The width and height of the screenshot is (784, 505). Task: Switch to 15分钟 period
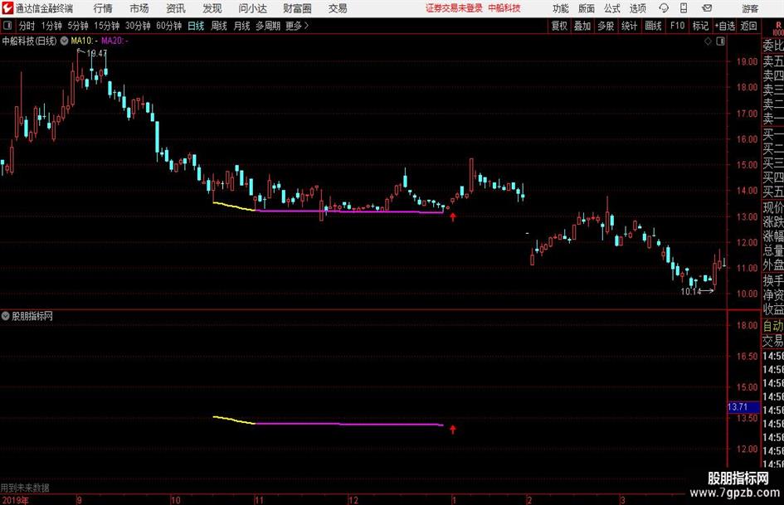point(107,26)
